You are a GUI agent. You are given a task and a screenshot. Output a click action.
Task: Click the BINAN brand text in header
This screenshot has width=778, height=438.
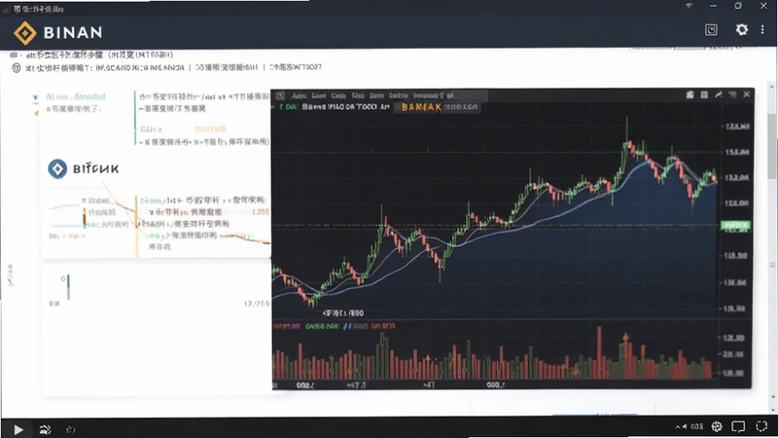73,33
